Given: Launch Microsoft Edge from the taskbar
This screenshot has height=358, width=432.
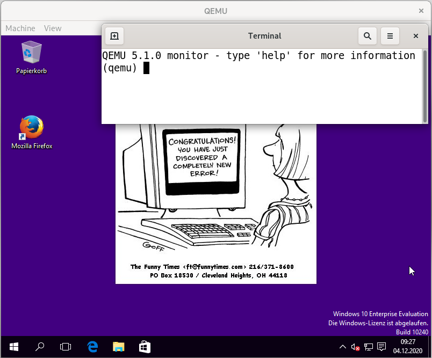Looking at the screenshot, I should (x=92, y=347).
